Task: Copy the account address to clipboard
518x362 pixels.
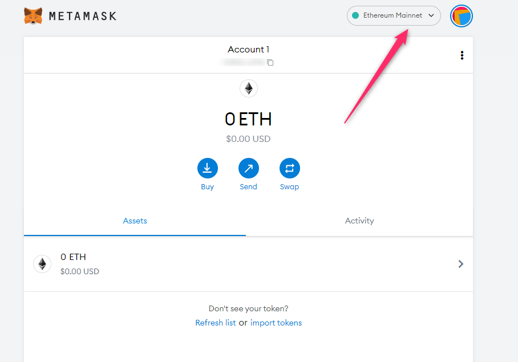Action: [x=270, y=62]
